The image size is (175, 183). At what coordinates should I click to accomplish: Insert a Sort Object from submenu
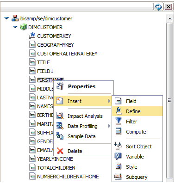[137, 146]
